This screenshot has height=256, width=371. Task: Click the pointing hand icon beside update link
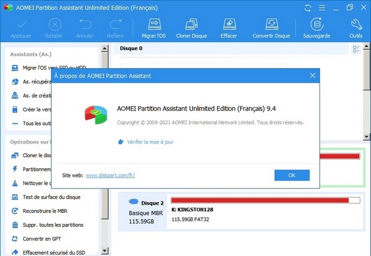click(121, 142)
